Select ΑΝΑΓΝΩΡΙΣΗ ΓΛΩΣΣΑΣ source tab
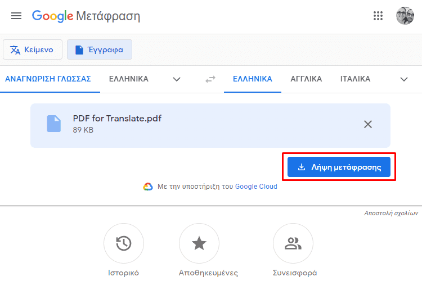The width and height of the screenshot is (422, 281). [x=48, y=79]
